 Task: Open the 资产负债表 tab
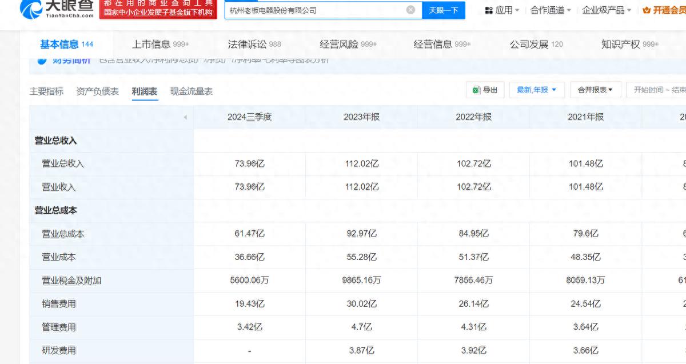[97, 91]
